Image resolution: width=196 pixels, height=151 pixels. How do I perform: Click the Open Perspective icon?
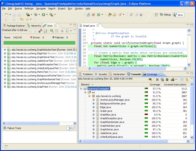coord(157,15)
